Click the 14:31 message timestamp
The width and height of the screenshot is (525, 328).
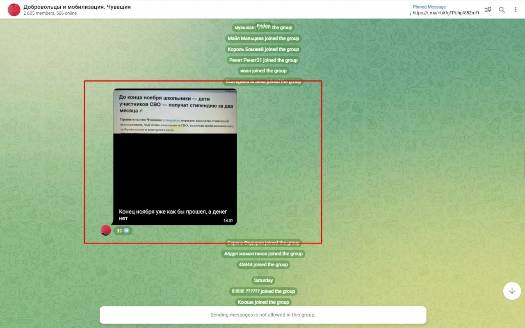coord(228,221)
